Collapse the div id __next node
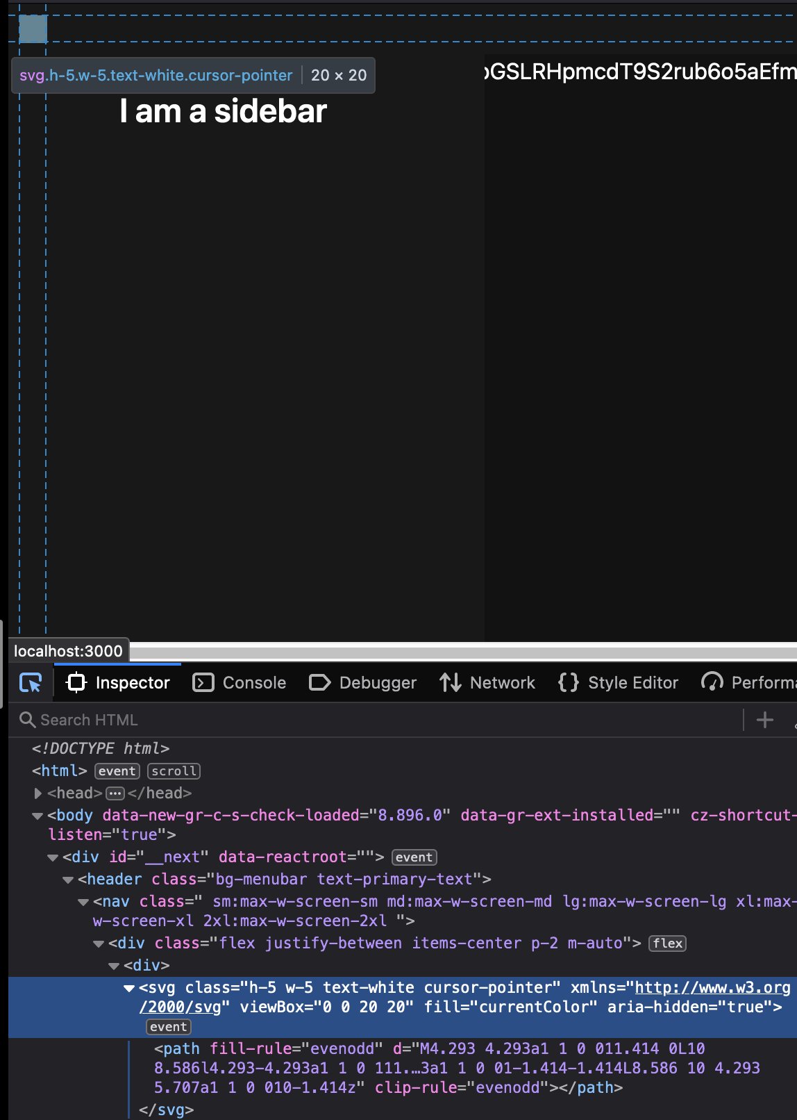The height and width of the screenshot is (1120, 797). (53, 857)
